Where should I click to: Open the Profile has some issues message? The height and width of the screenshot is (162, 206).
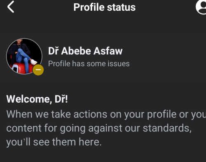[x=89, y=63]
